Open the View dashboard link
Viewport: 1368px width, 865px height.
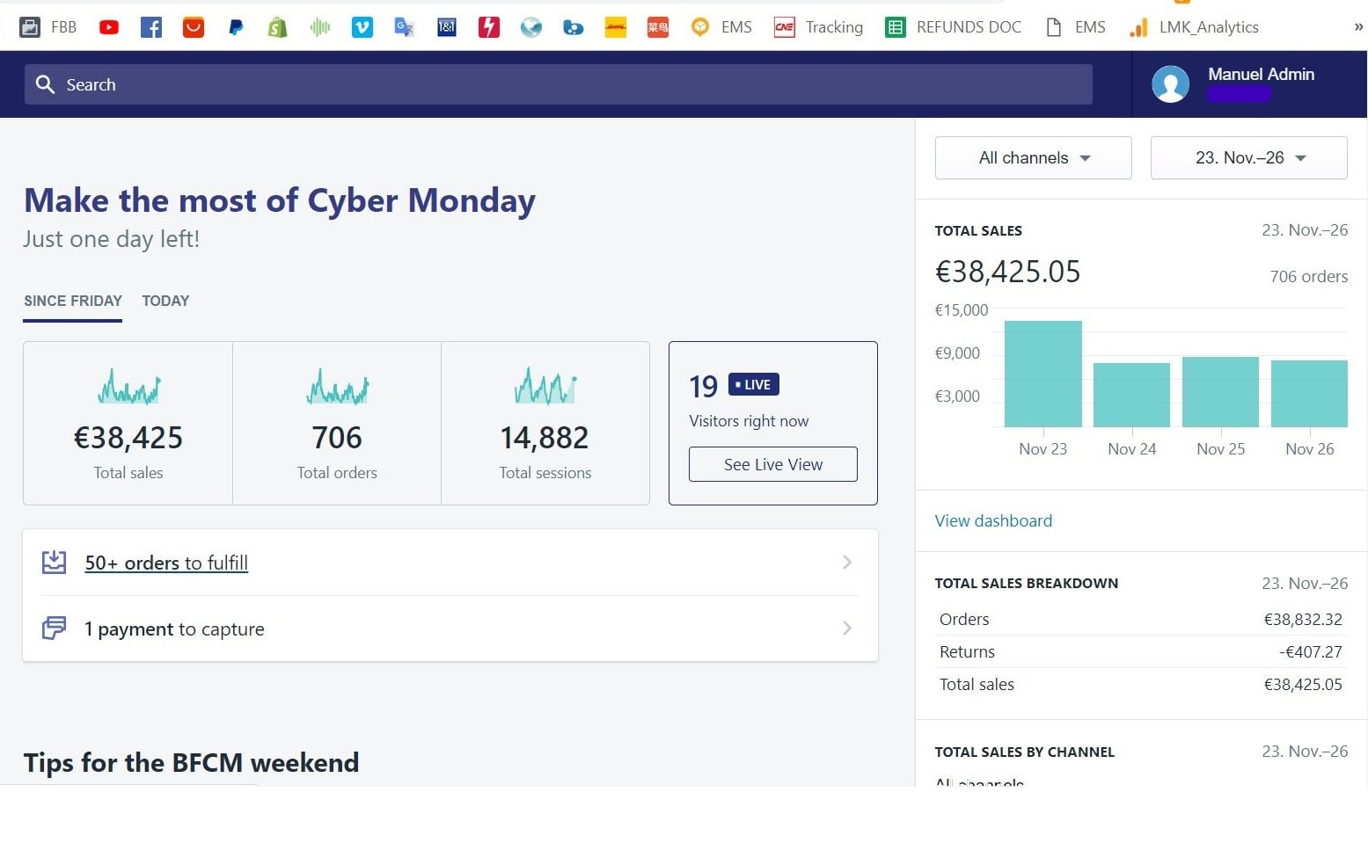[993, 520]
